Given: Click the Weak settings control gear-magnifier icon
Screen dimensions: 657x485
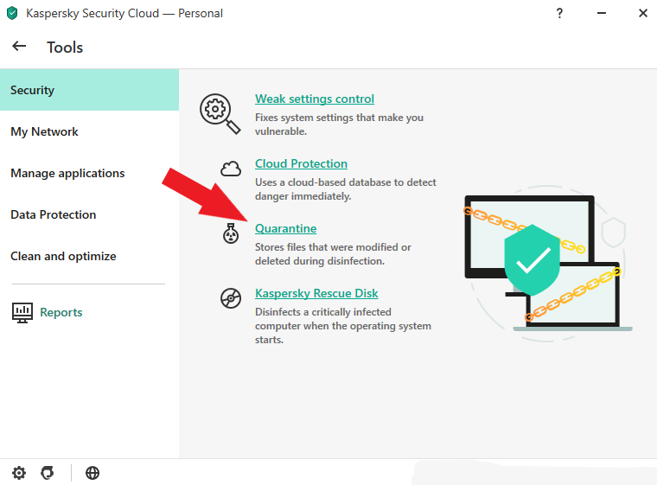Looking at the screenshot, I should [x=220, y=113].
